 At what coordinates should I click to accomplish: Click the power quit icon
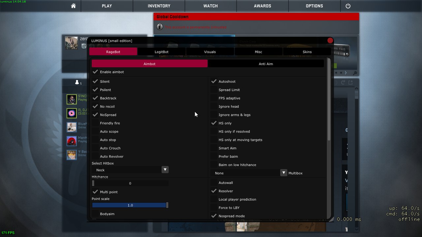click(348, 6)
